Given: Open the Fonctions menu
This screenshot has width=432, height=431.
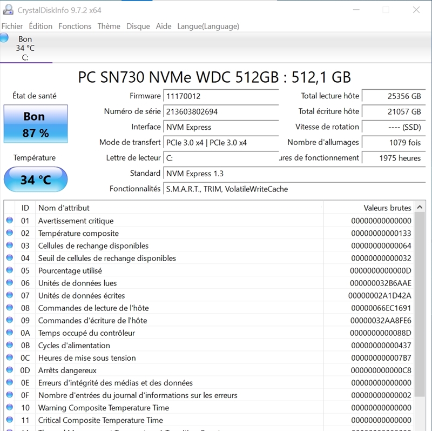Looking at the screenshot, I should pos(75,26).
